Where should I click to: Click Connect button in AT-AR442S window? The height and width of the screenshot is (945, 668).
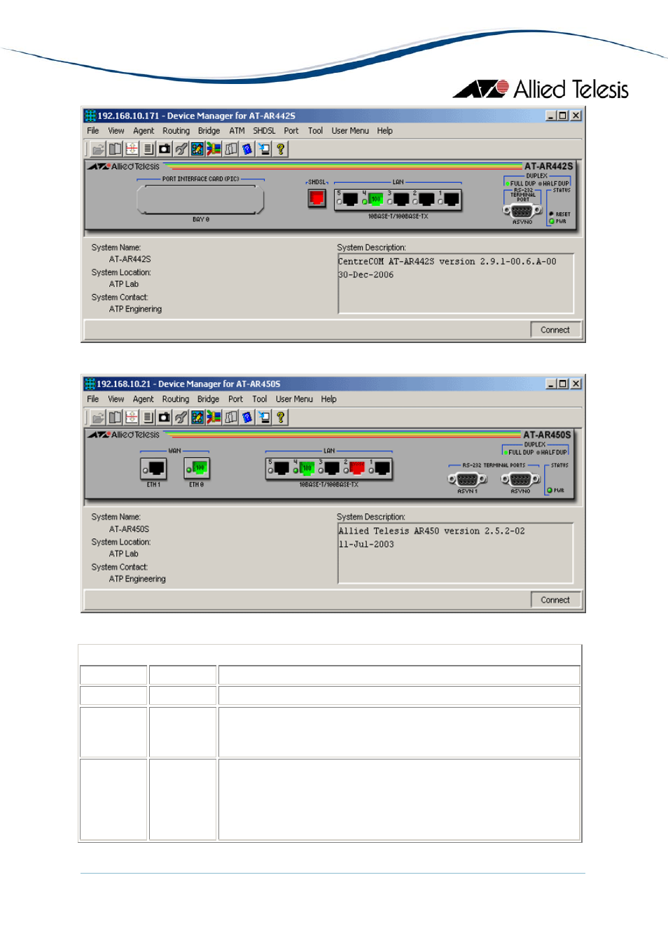[x=555, y=330]
